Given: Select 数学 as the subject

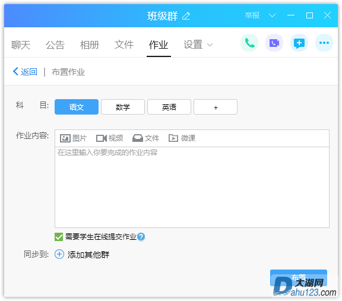Looking at the screenshot, I should pyautogui.click(x=123, y=107).
